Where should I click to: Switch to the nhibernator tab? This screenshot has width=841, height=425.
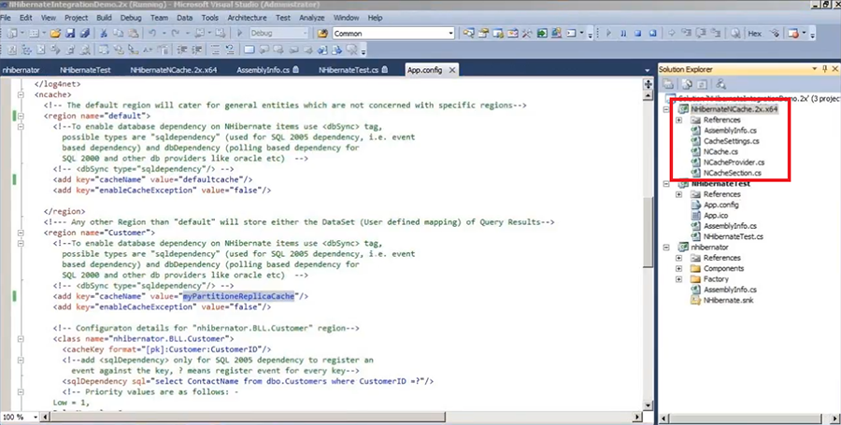tap(21, 70)
